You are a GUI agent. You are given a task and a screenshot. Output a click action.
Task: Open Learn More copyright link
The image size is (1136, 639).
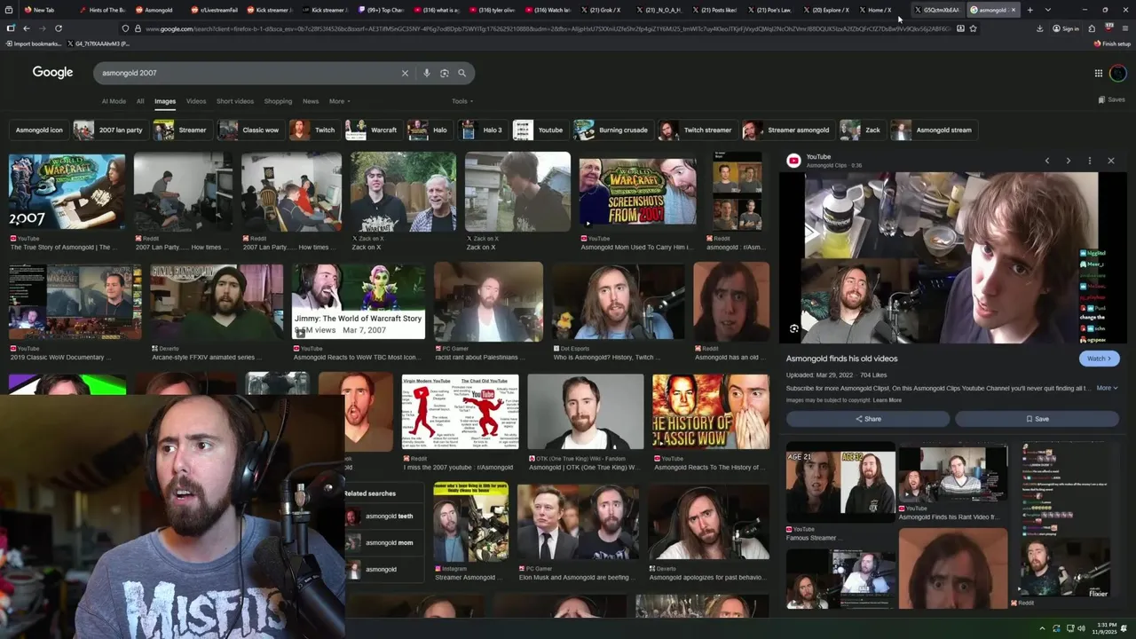[887, 400]
